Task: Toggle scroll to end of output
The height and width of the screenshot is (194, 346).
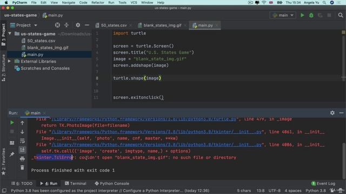Action: coord(22,150)
